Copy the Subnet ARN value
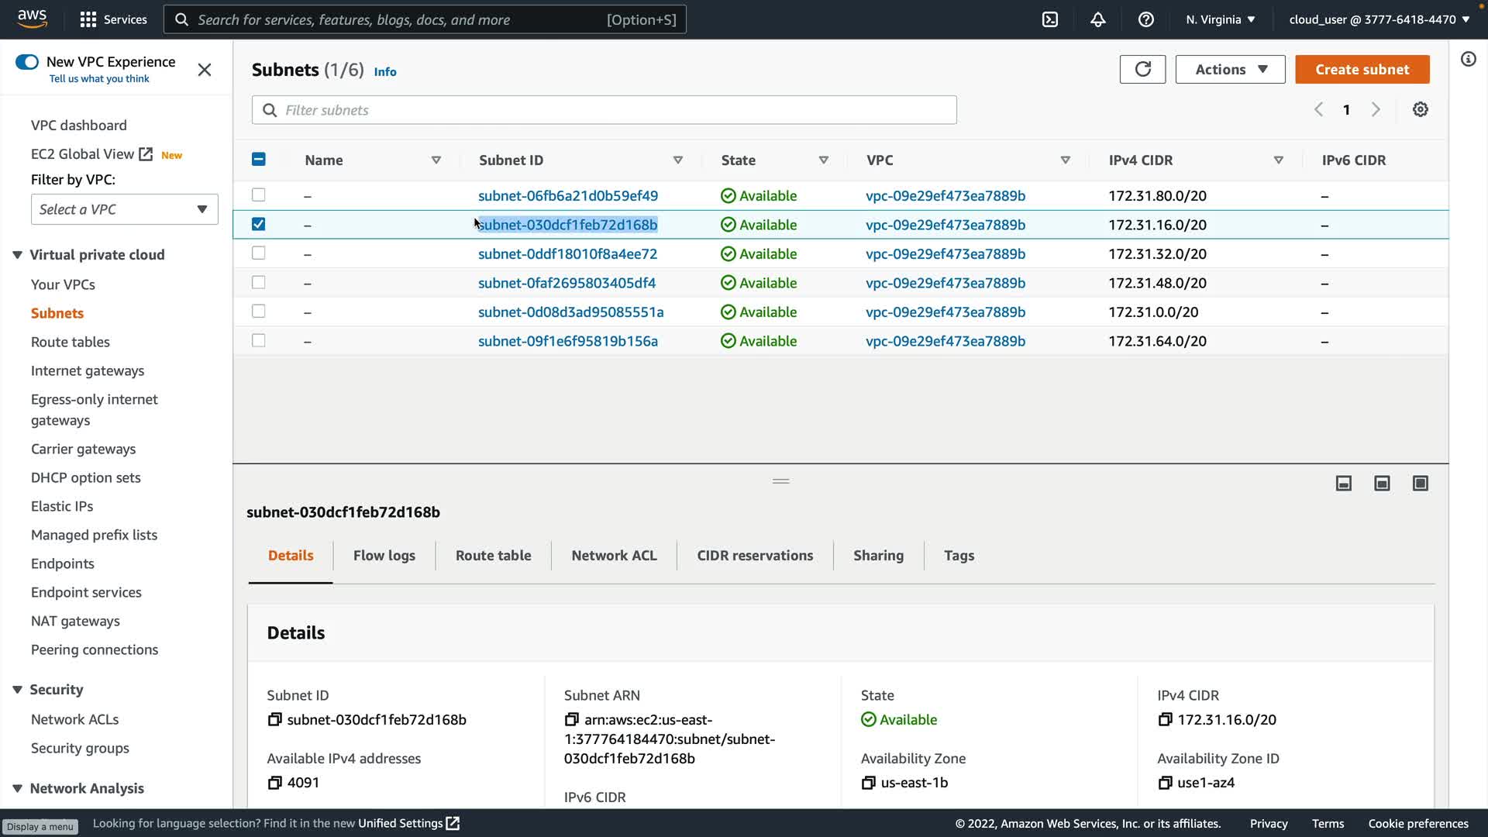 pyautogui.click(x=571, y=719)
